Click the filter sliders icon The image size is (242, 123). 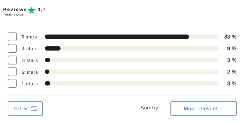[34, 108]
